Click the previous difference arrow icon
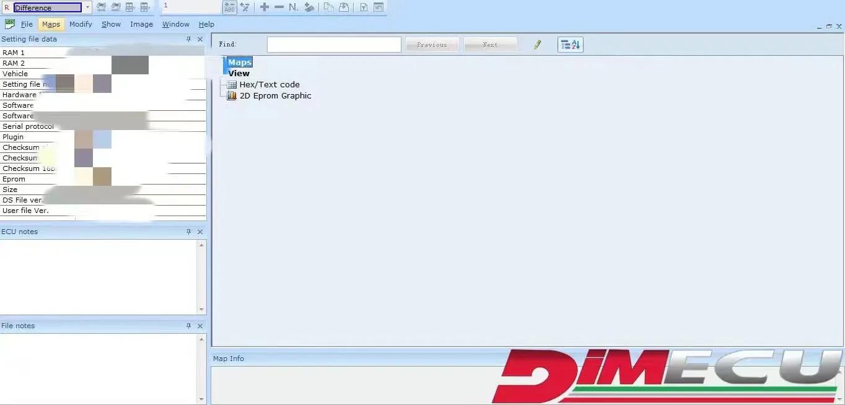Screen dimensions: 845x405 101,7
